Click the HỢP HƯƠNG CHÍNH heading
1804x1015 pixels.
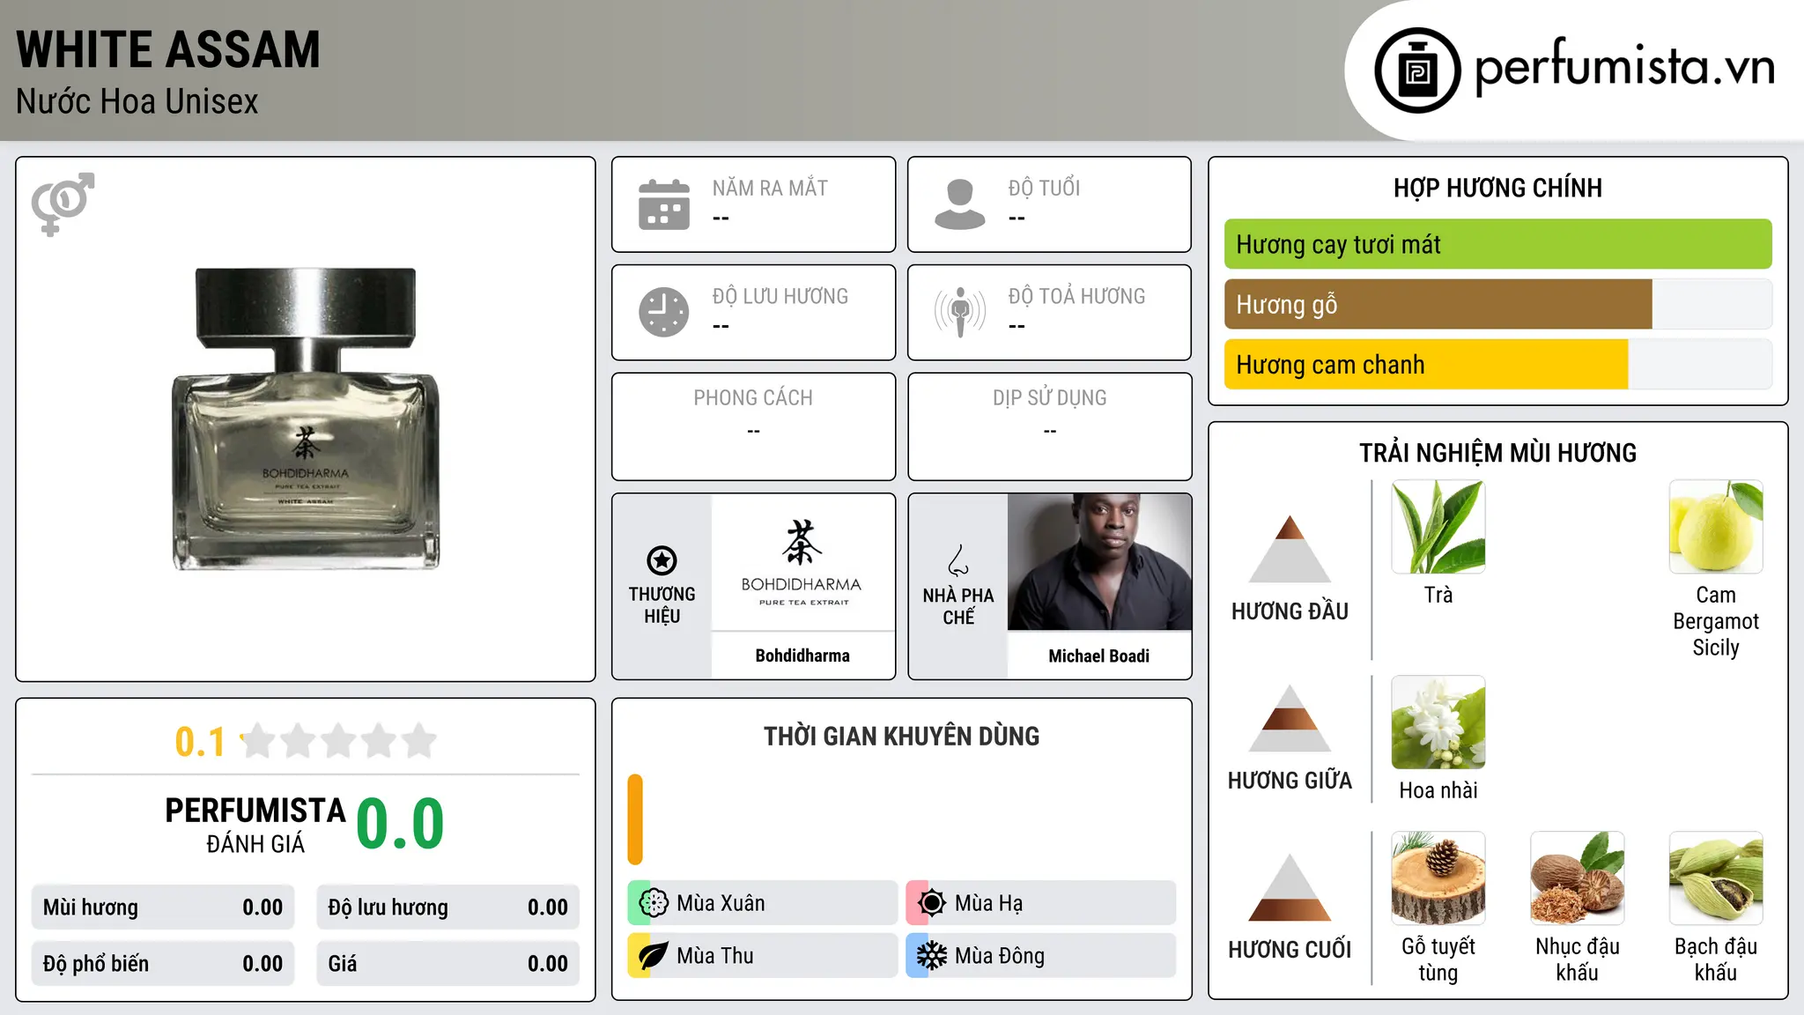pos(1497,188)
